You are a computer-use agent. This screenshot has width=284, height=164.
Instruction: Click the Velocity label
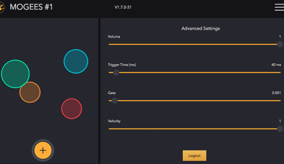coord(114,121)
